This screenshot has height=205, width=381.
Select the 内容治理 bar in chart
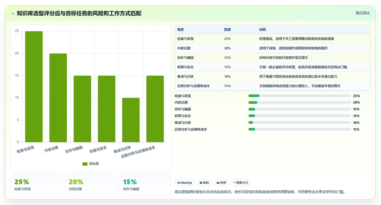point(58,98)
